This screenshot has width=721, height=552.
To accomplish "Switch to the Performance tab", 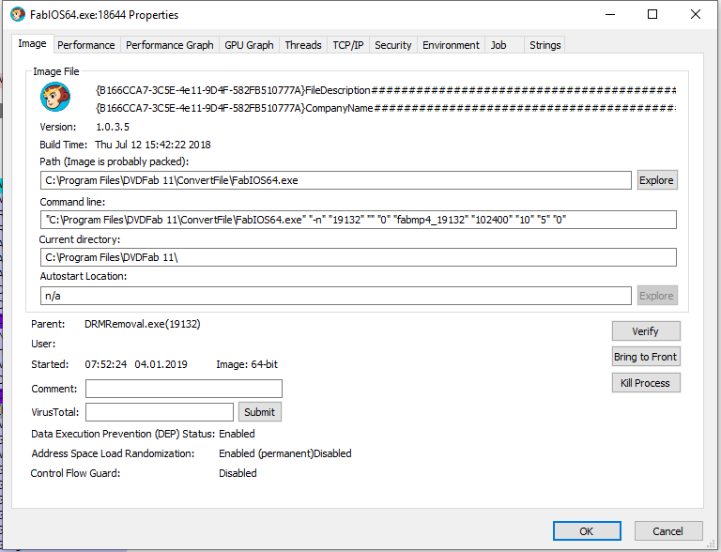I will (86, 45).
